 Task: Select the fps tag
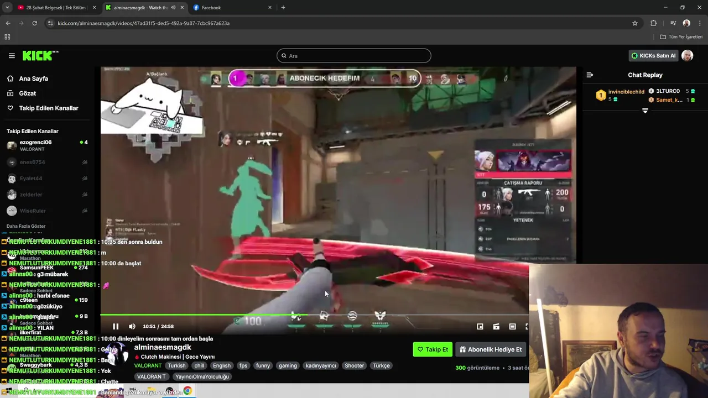click(243, 365)
